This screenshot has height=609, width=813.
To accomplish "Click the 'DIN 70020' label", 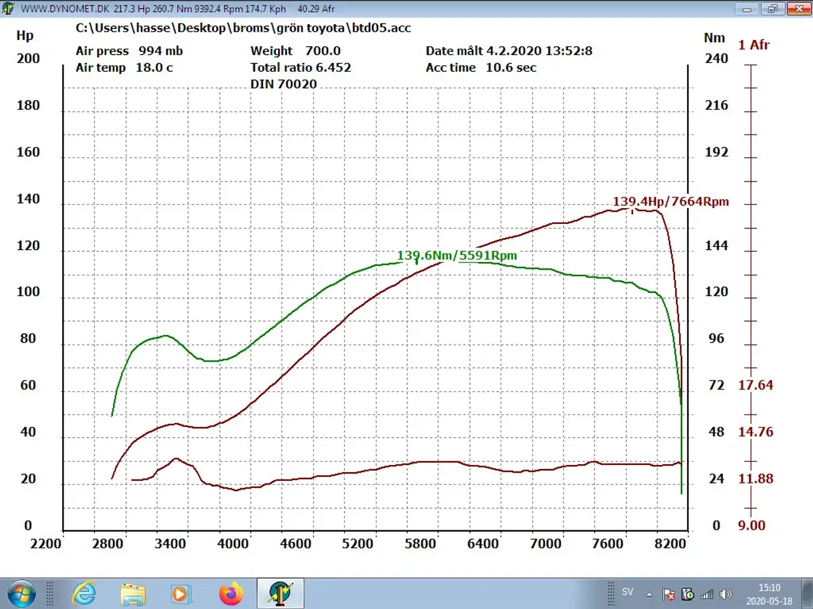I will [x=283, y=84].
